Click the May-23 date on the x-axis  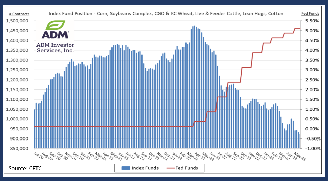[x=297, y=155]
